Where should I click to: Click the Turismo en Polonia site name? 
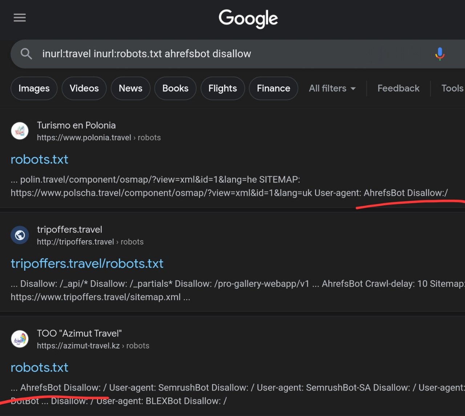point(76,125)
